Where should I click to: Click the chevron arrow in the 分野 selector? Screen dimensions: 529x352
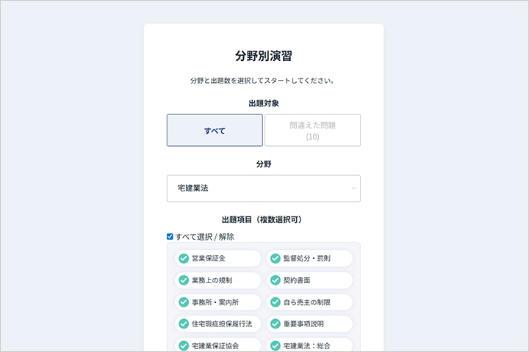point(353,188)
